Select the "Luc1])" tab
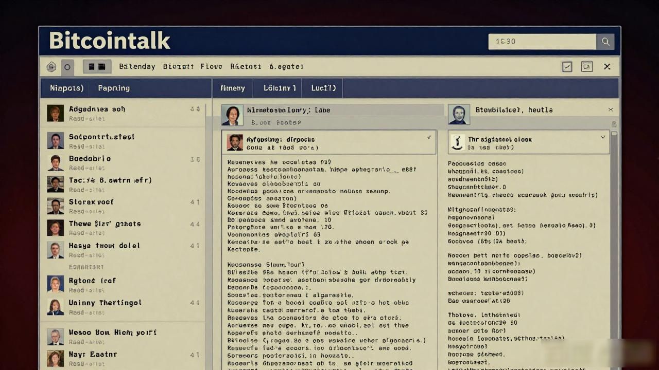 323,88
